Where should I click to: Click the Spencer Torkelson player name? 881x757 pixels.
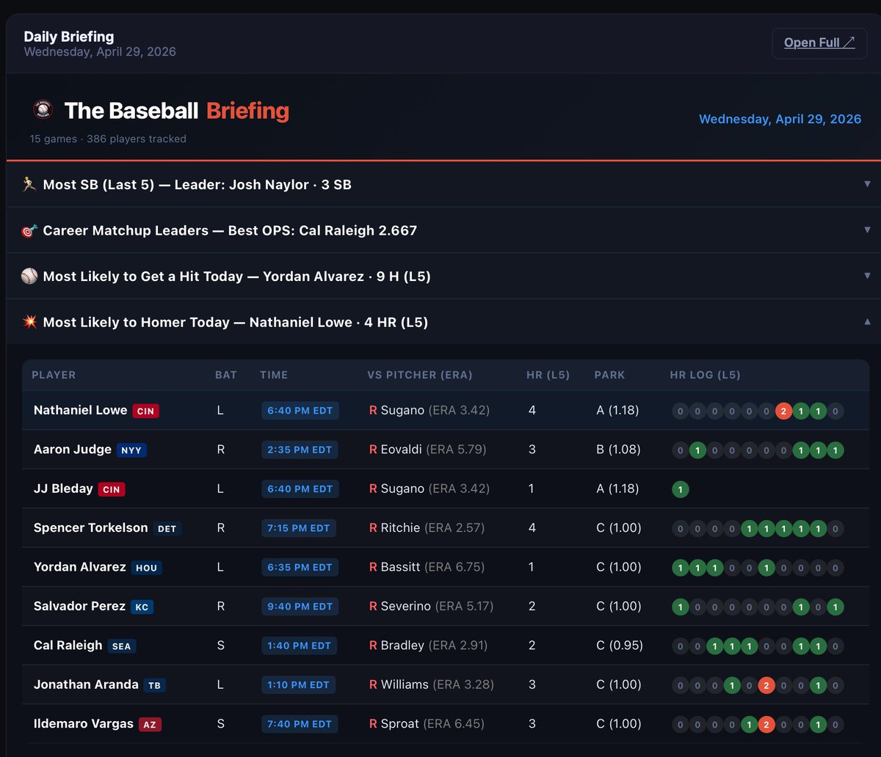click(91, 527)
